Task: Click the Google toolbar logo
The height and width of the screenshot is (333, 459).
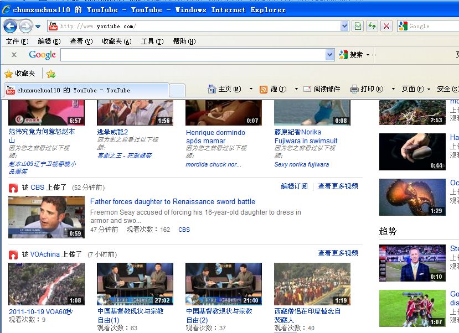Action: [x=43, y=55]
